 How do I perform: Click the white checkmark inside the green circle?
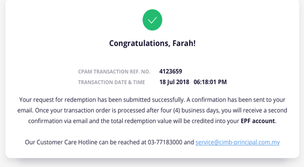coord(152,20)
